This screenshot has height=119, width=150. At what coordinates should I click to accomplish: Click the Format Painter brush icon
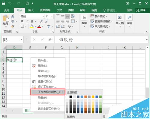(13, 26)
